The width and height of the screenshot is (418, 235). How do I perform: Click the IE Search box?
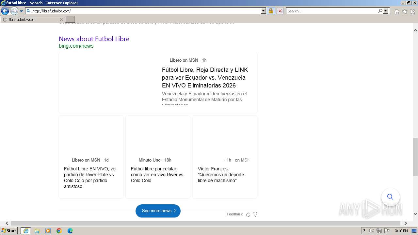332,11
